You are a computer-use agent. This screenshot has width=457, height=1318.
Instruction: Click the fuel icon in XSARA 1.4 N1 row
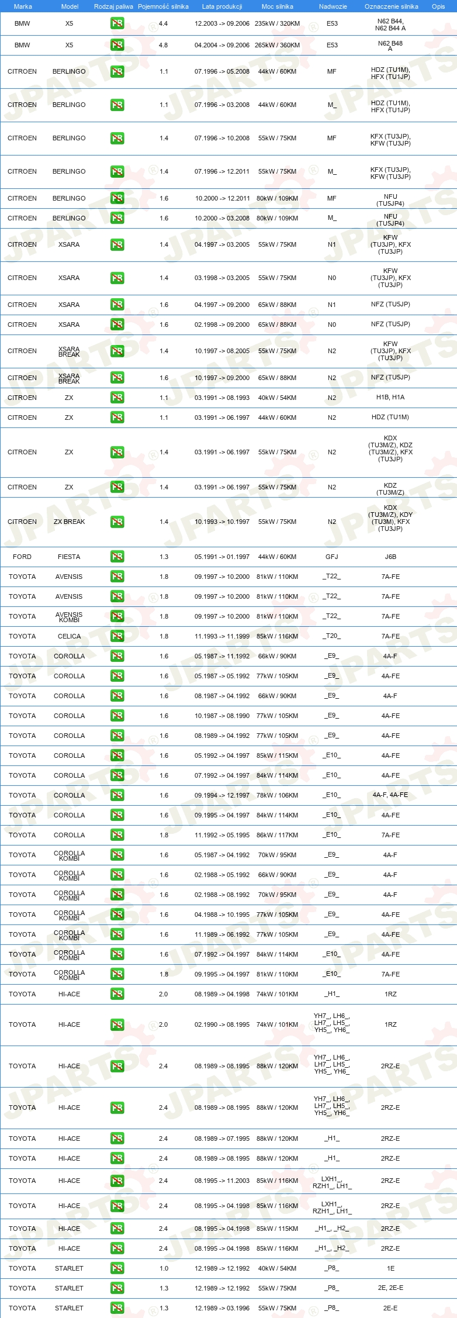(x=117, y=244)
